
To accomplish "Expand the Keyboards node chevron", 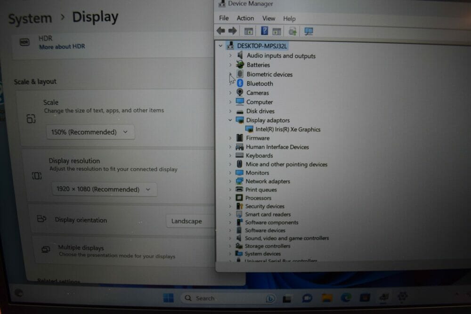I will pyautogui.click(x=230, y=155).
